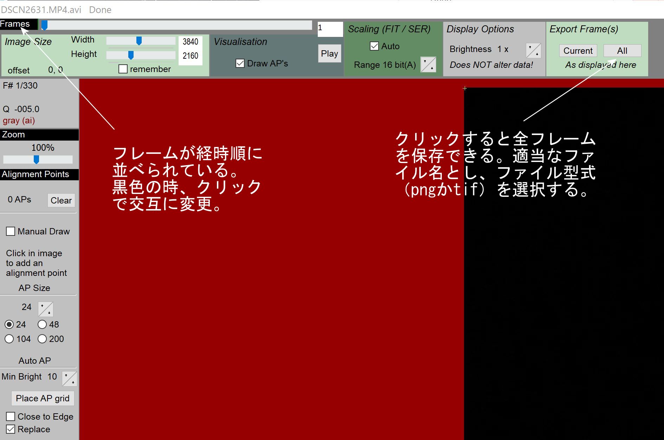This screenshot has width=664, height=440.
Task: Click the frame number input field
Action: coord(330,29)
